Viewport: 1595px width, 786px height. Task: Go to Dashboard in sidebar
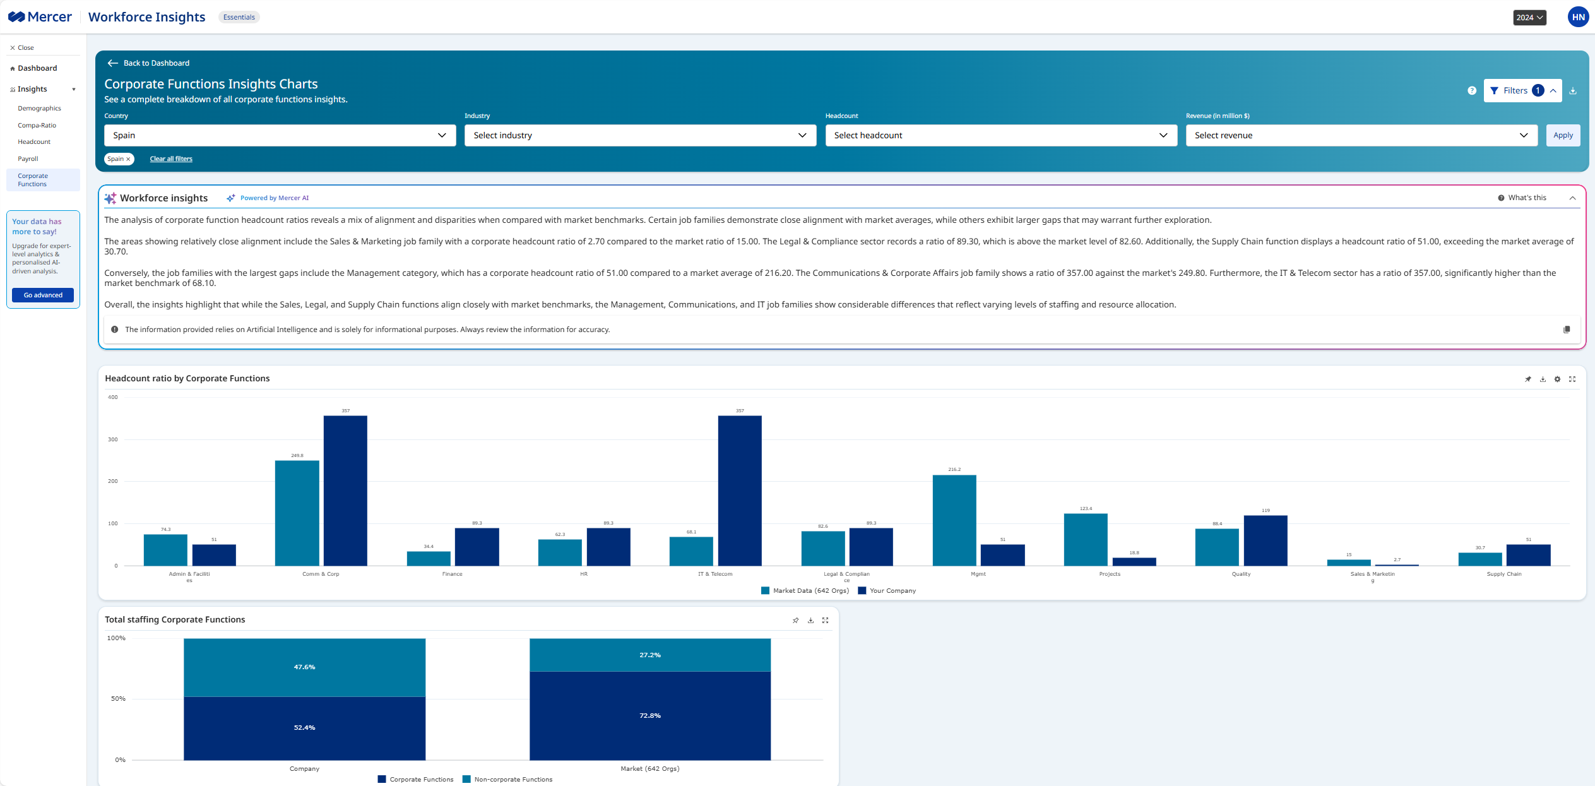tap(37, 68)
